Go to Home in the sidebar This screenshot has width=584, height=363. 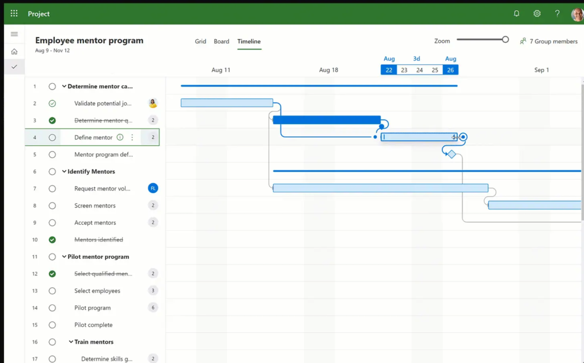[x=14, y=52]
